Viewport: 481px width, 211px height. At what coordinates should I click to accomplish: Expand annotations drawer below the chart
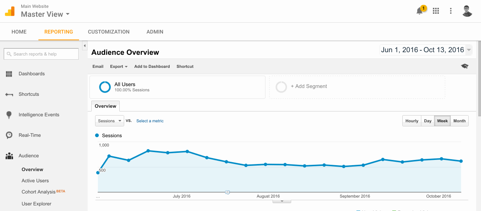coord(282,201)
